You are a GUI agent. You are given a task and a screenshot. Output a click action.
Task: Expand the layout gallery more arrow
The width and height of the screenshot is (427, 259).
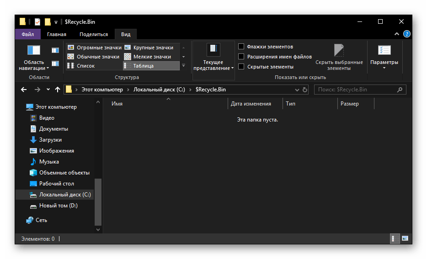point(183,66)
